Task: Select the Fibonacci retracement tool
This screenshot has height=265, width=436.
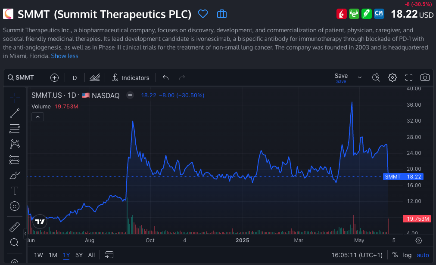Action: click(15, 129)
